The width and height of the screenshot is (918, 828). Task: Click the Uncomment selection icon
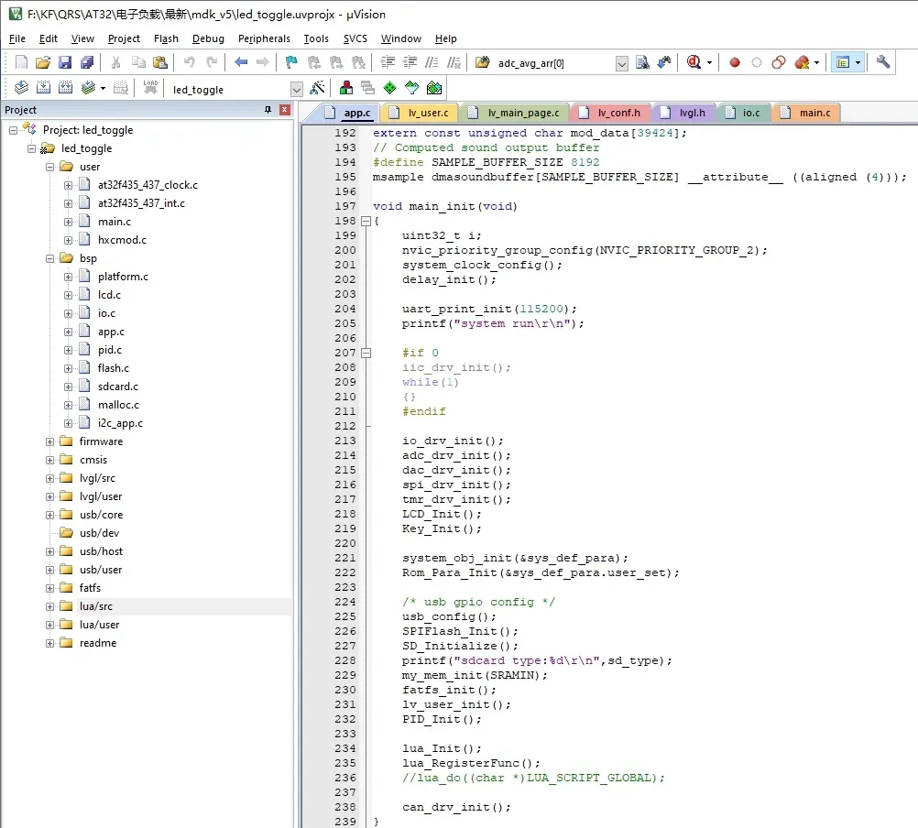tap(454, 62)
